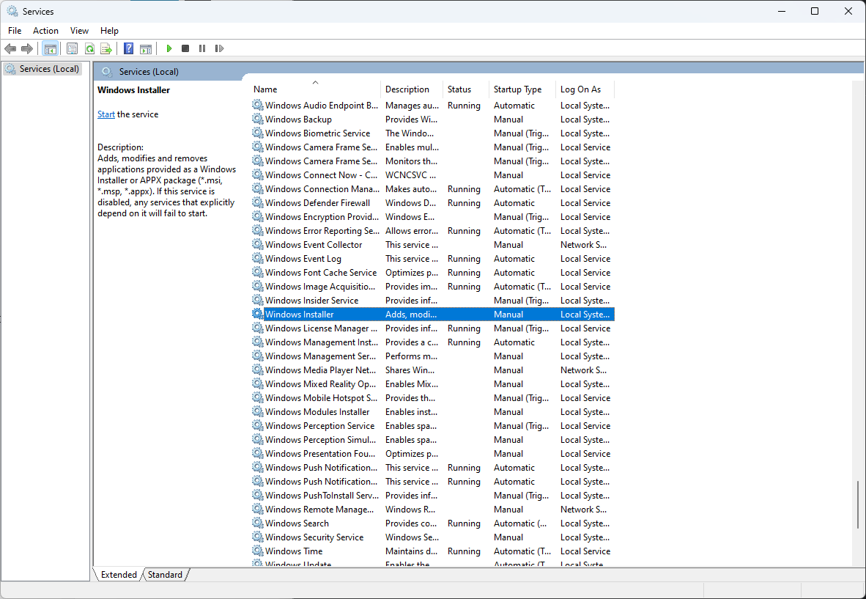
Task: Click the Pause Service toolbar icon
Action: click(x=201, y=48)
